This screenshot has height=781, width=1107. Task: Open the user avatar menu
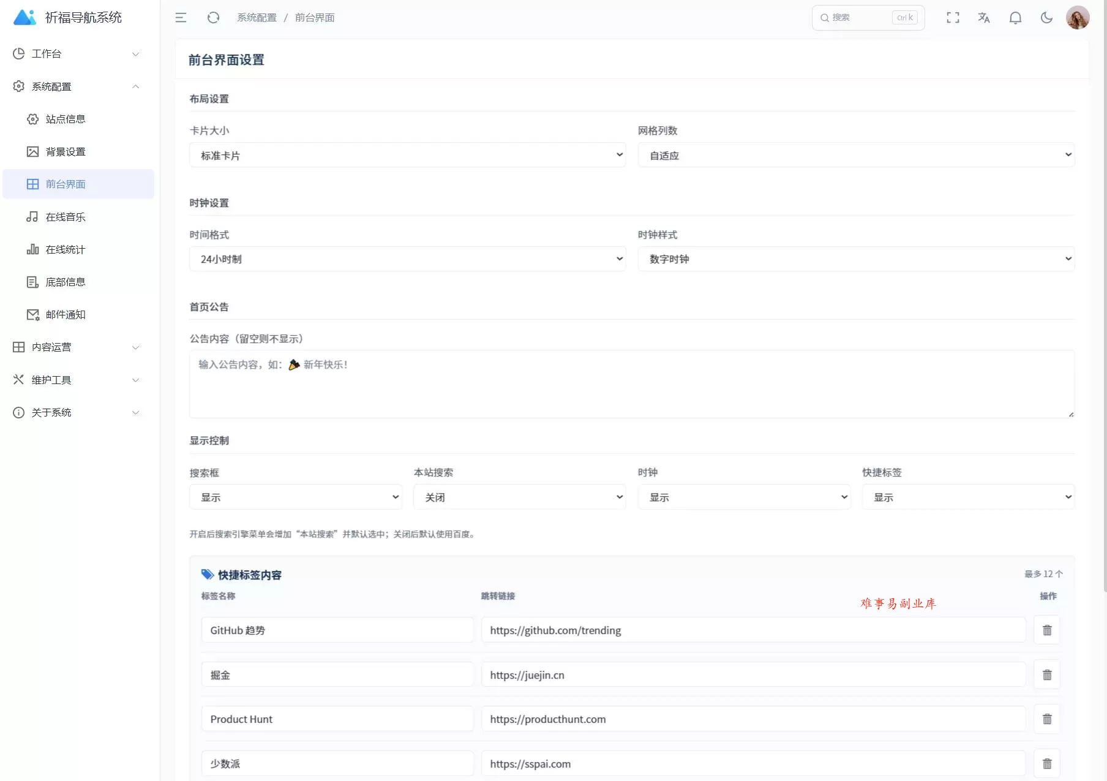(1078, 18)
